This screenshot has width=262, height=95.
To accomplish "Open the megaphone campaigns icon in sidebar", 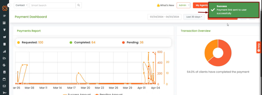I will pyautogui.click(x=5, y=37).
